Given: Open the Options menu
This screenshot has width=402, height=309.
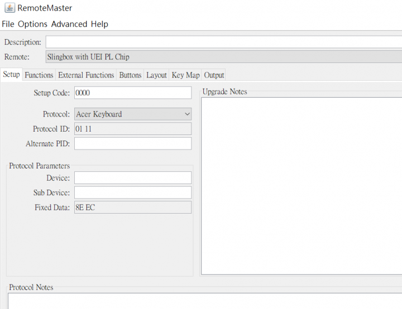Looking at the screenshot, I should coord(32,24).
